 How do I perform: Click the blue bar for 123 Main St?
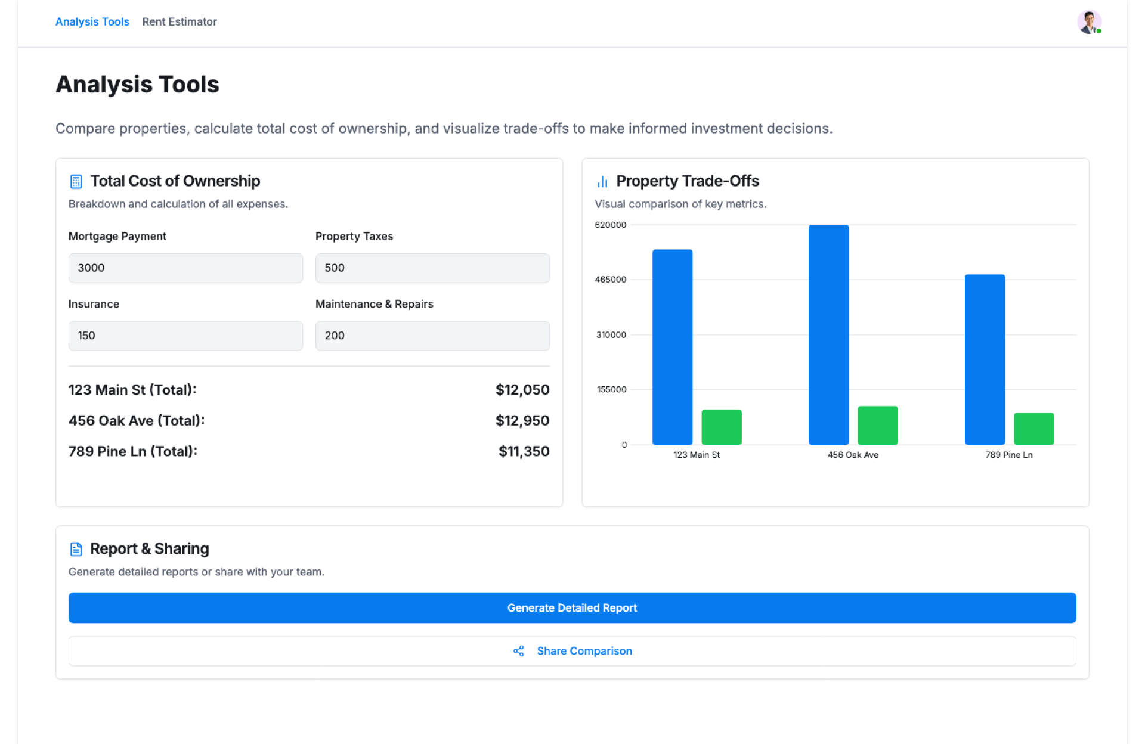pyautogui.click(x=672, y=347)
